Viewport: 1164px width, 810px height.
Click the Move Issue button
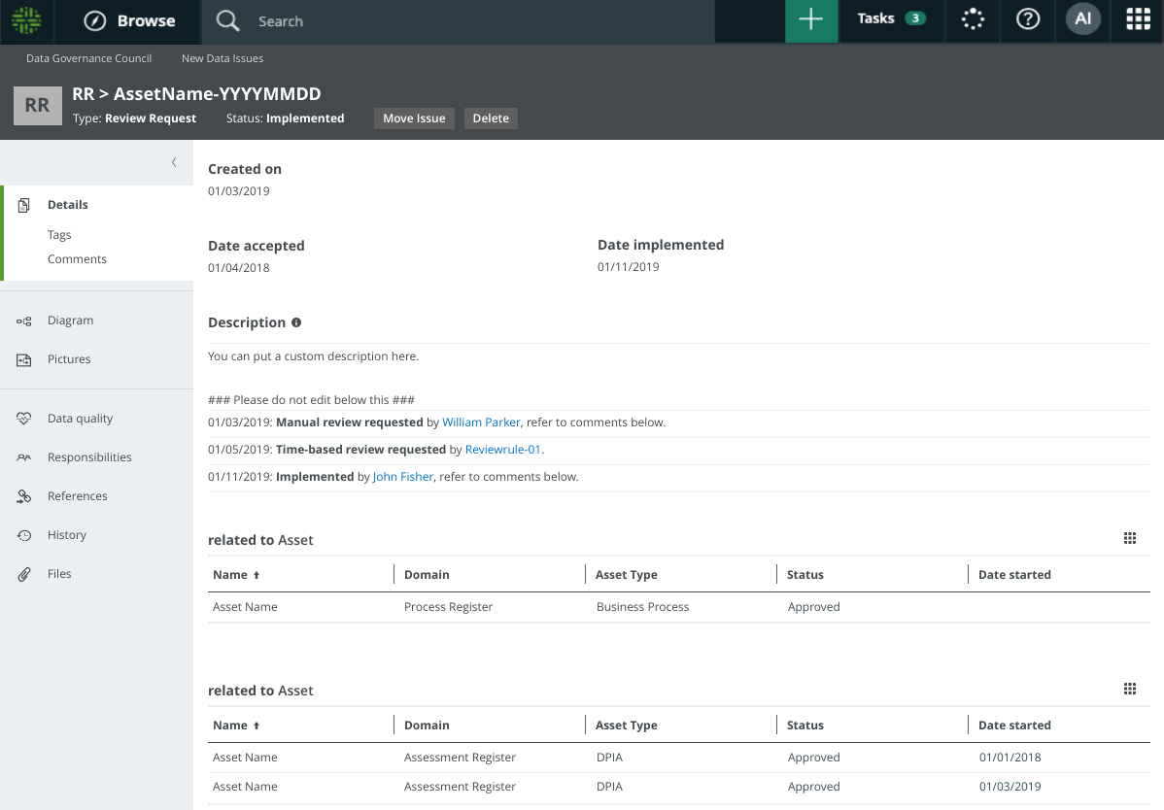pos(414,118)
